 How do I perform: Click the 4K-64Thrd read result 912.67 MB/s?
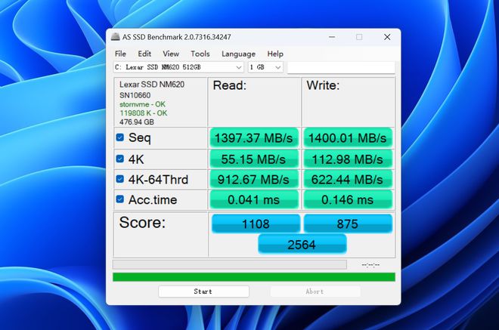point(253,180)
